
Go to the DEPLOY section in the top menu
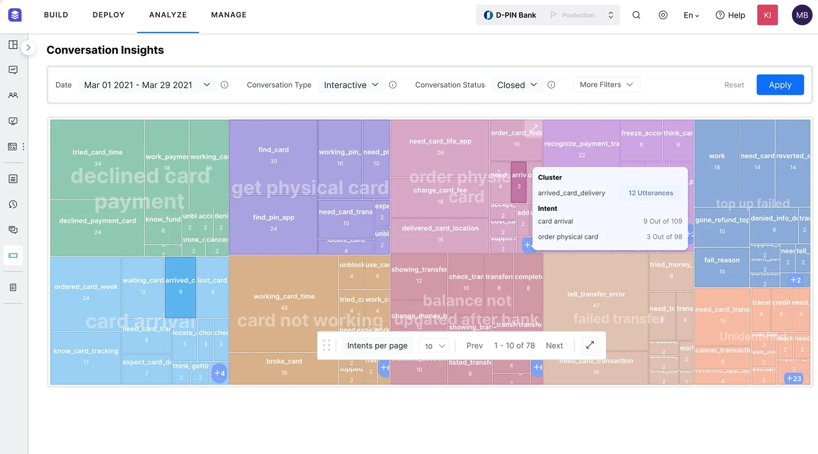[x=108, y=15]
